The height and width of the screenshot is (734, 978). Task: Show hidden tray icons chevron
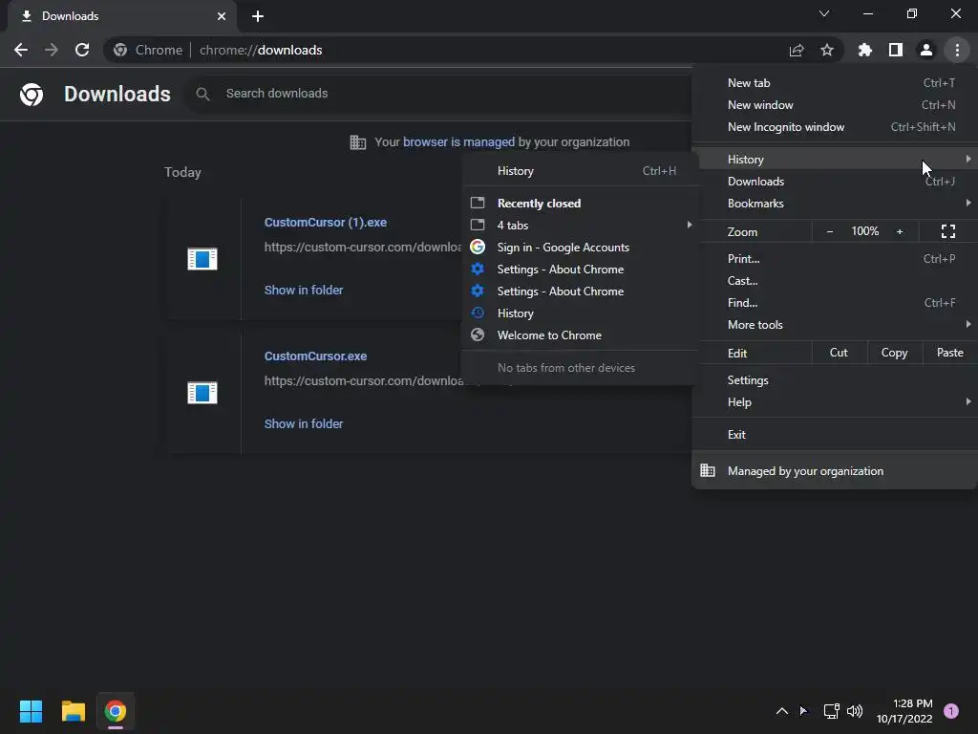(781, 711)
